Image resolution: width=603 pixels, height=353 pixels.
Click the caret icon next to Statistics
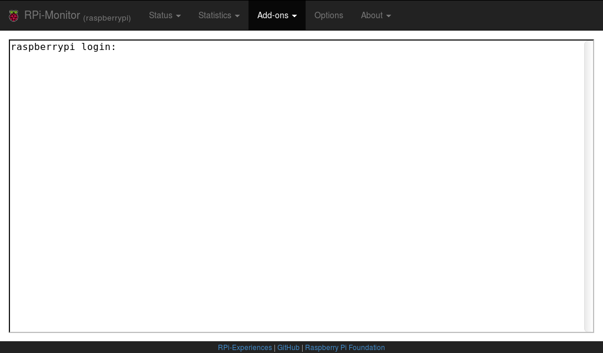[238, 16]
